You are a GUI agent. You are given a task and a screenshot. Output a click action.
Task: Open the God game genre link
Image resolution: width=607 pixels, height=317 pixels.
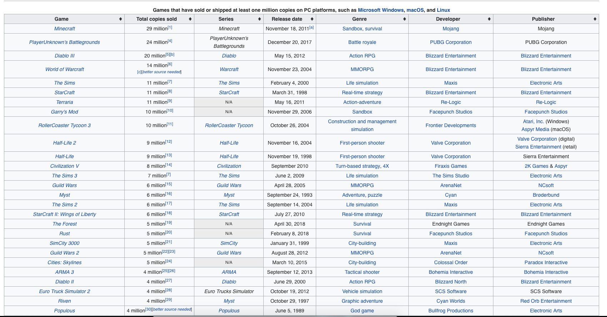(x=362, y=311)
